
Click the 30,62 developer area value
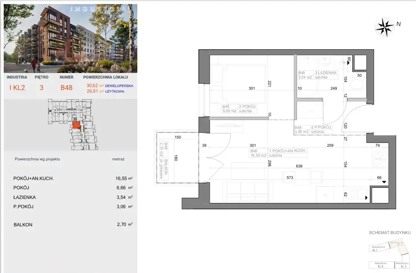93,86
